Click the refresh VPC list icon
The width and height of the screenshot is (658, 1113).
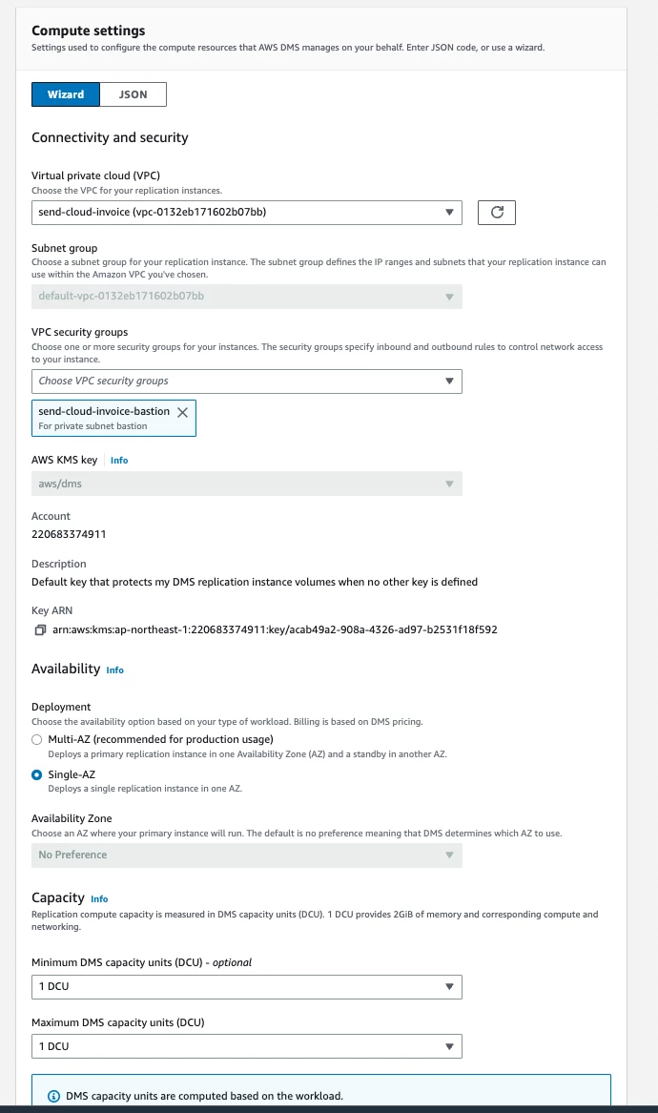(497, 213)
